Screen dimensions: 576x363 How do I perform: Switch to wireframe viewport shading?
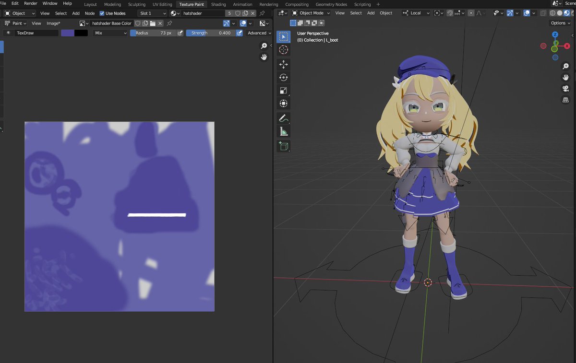[x=553, y=13]
